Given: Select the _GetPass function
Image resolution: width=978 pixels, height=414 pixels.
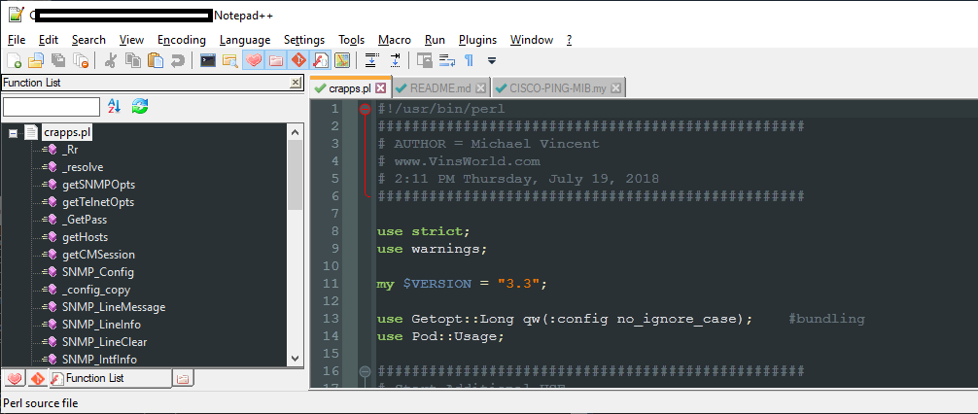Looking at the screenshot, I should (85, 220).
